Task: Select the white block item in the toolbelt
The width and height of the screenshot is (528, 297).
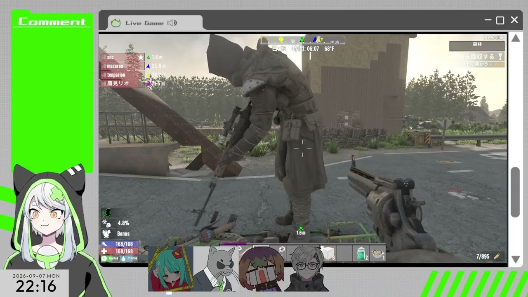Action: point(328,253)
